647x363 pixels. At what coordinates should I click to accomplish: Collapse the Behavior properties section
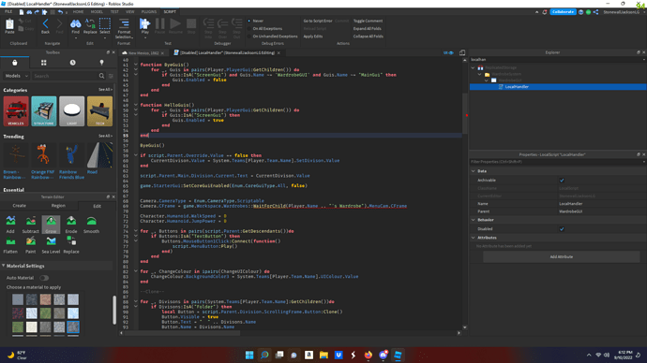pyautogui.click(x=474, y=220)
